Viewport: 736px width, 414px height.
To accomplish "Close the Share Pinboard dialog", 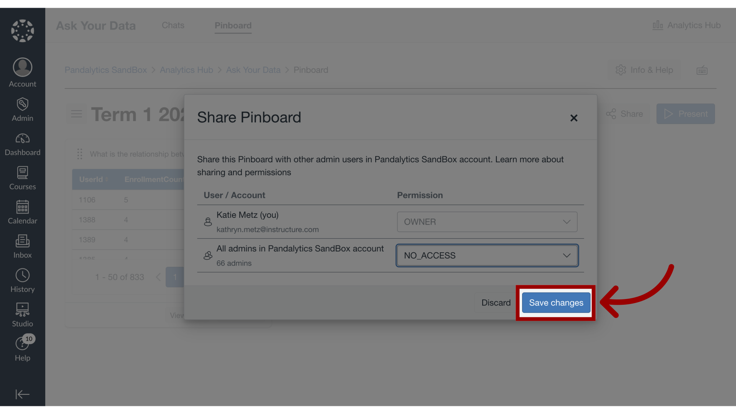I will pos(573,118).
